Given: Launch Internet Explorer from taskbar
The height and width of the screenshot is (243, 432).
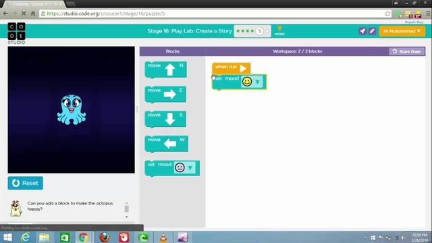Looking at the screenshot, I should coord(26,237).
